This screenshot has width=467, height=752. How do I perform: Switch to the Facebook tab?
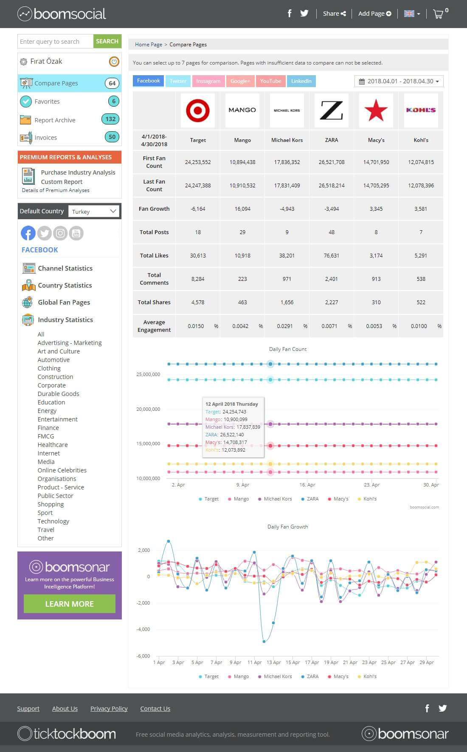[149, 81]
